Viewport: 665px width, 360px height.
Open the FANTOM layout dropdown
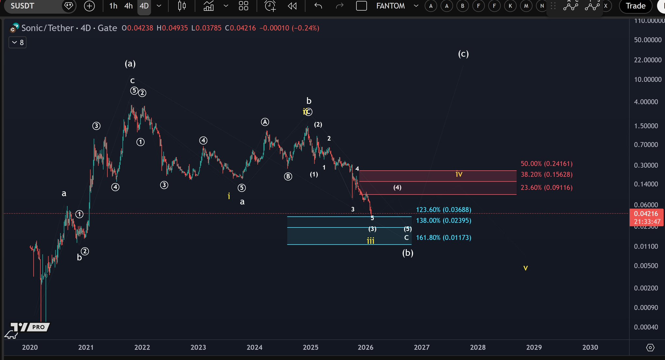416,6
